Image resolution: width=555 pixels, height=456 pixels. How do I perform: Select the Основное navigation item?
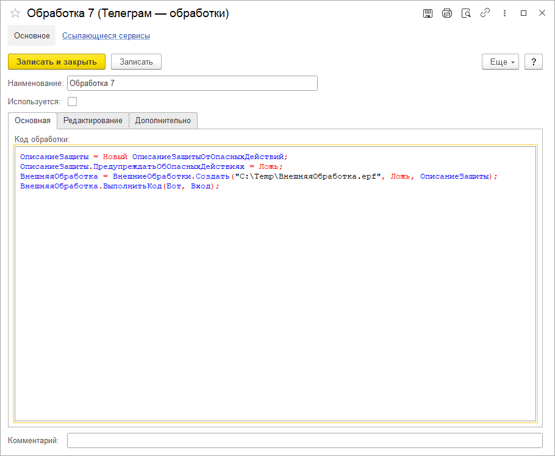pos(32,36)
